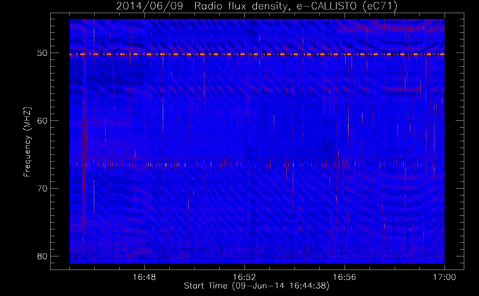Click the 16:56 time tick label
479x296 pixels.
tap(344, 277)
